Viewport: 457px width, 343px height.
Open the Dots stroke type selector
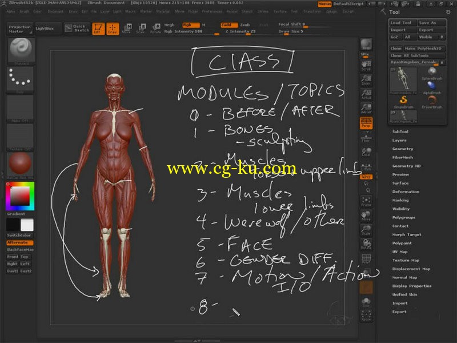tap(20, 79)
